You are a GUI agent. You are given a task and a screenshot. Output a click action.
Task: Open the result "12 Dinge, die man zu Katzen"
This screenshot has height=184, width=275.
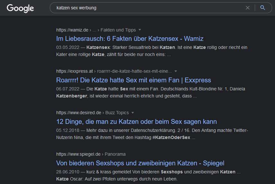(136, 122)
